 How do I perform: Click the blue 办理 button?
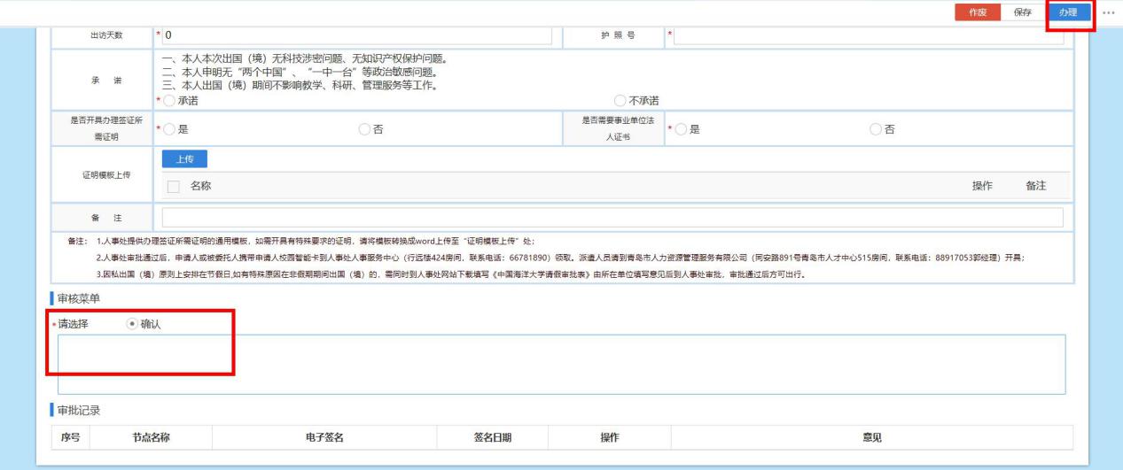pyautogui.click(x=1067, y=12)
